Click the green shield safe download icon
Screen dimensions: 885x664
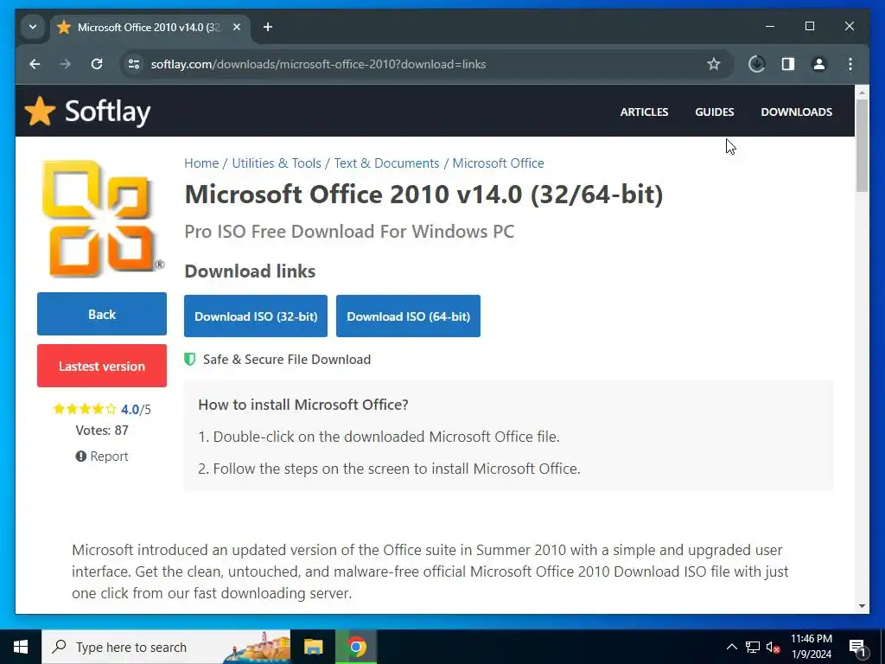190,359
